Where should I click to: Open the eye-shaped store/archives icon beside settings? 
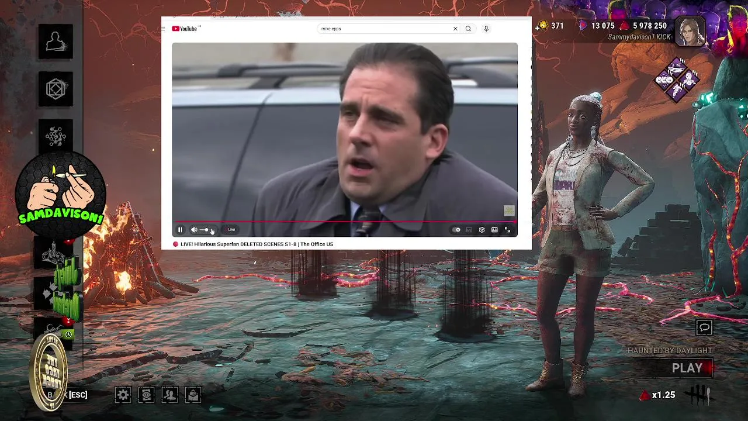[x=146, y=395]
